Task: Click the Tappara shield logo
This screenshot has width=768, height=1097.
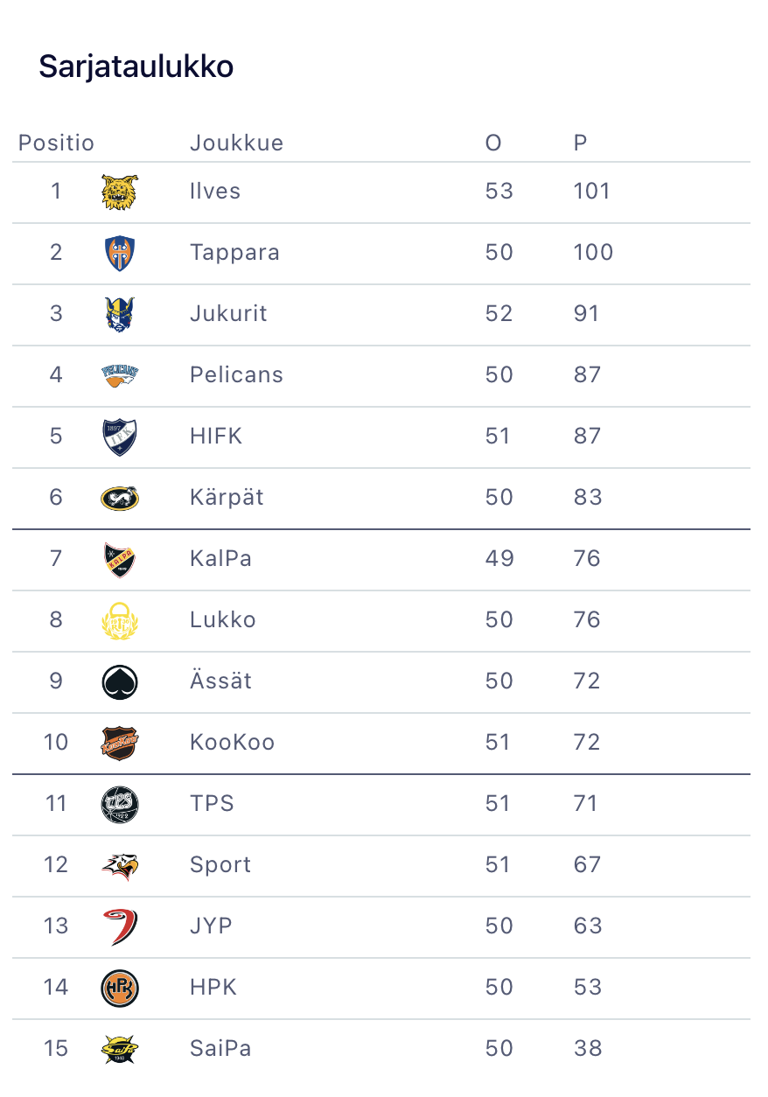Action: (120, 254)
